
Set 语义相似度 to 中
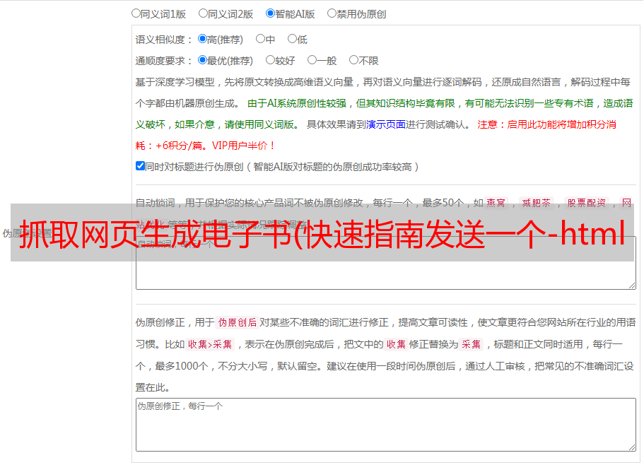260,39
